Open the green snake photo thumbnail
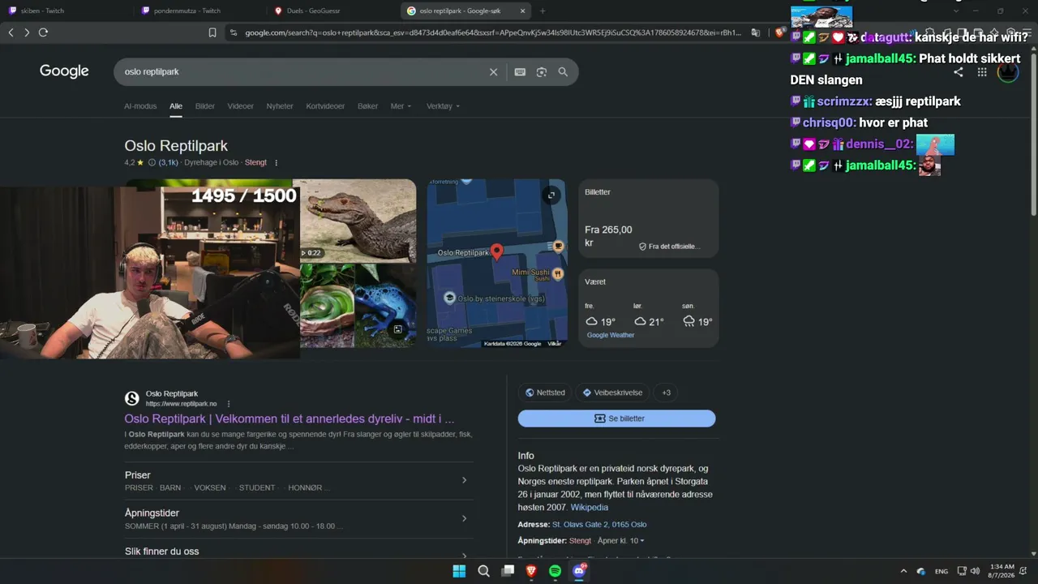Viewport: 1038px width, 584px height. pyautogui.click(x=328, y=305)
